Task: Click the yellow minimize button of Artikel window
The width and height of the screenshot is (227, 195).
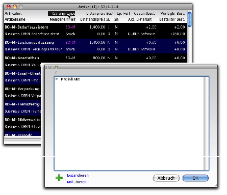Action: (x=15, y=7)
